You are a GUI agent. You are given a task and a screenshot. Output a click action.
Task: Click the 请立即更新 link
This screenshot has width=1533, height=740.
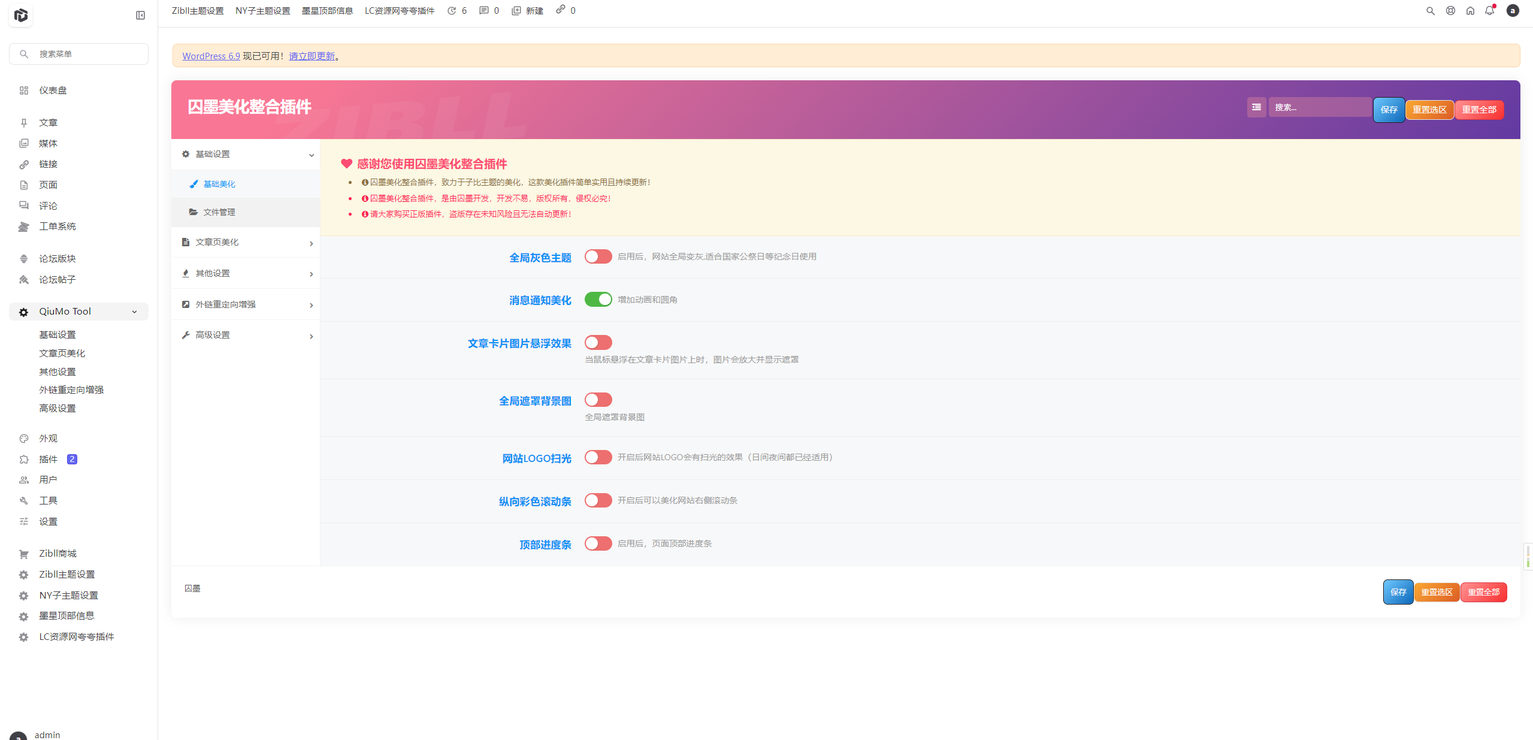(x=312, y=56)
